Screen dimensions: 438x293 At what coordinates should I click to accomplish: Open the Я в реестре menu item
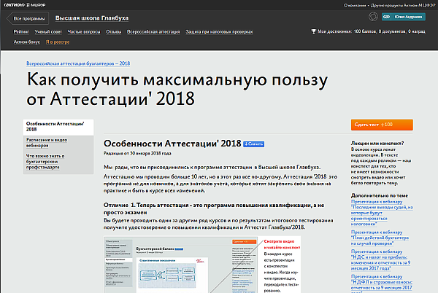58,42
